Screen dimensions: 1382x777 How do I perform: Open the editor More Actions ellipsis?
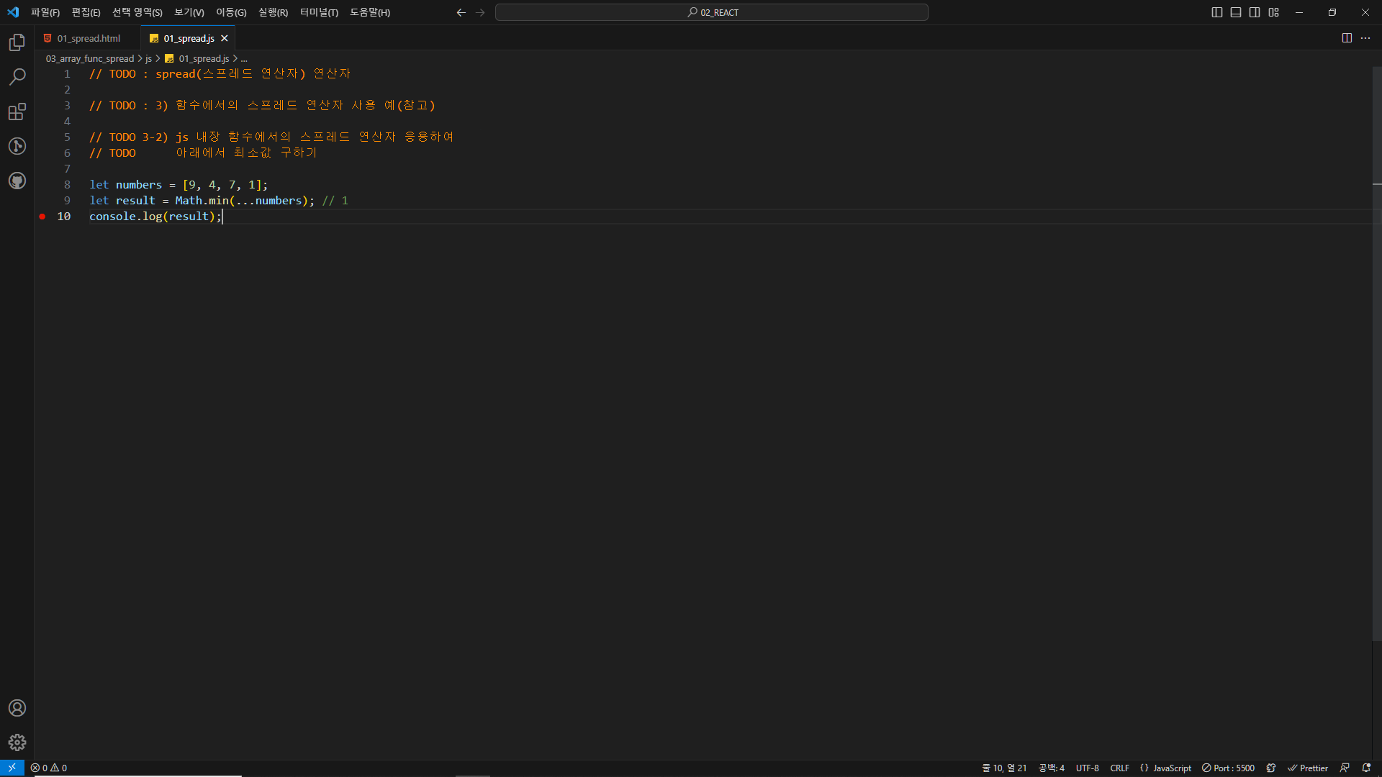1365,38
